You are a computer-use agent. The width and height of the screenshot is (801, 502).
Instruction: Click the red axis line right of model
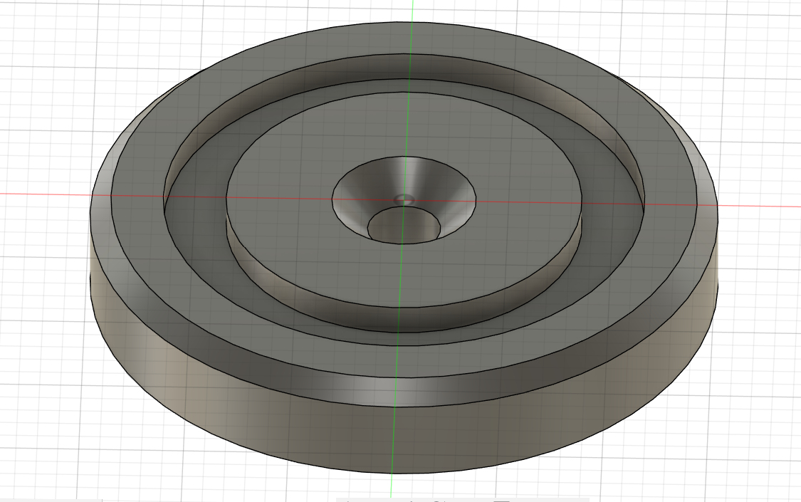point(762,206)
